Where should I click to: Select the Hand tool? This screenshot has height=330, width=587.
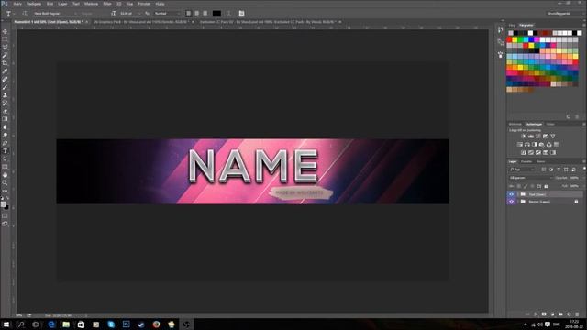(x=5, y=175)
